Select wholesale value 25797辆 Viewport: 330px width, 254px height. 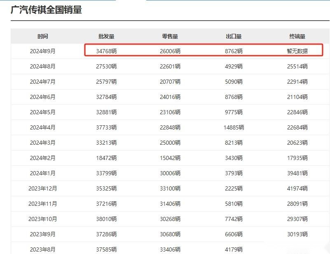tap(106, 82)
